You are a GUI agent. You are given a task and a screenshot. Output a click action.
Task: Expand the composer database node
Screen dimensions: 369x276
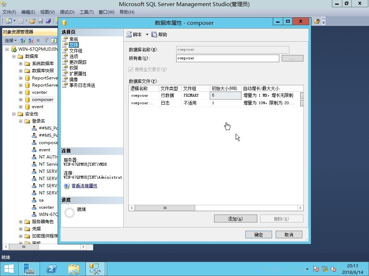(x=21, y=100)
